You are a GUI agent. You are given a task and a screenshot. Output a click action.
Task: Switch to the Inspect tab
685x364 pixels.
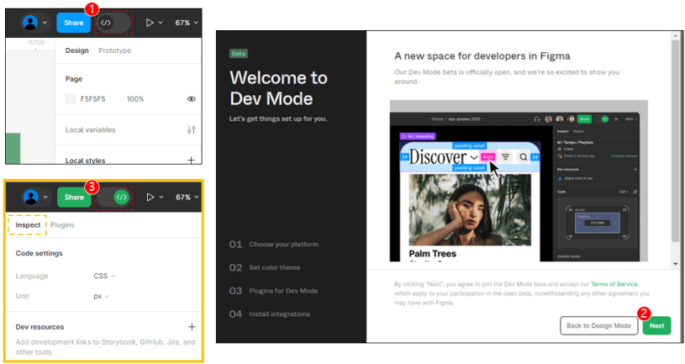click(x=28, y=225)
